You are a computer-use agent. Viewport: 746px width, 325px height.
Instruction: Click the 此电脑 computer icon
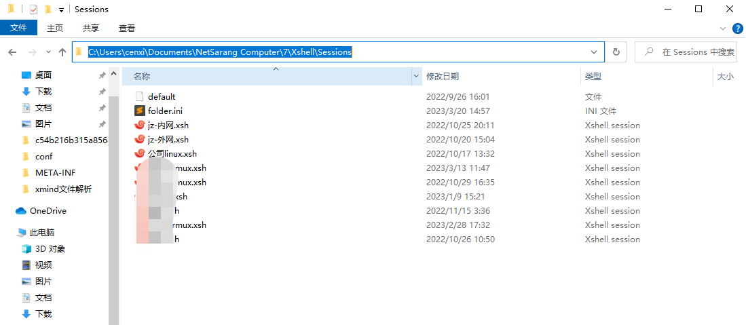coord(21,233)
